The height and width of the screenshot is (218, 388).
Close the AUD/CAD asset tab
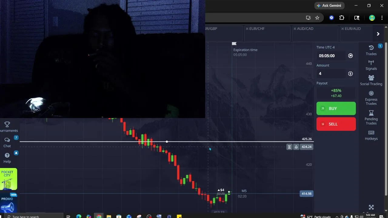tap(295, 29)
